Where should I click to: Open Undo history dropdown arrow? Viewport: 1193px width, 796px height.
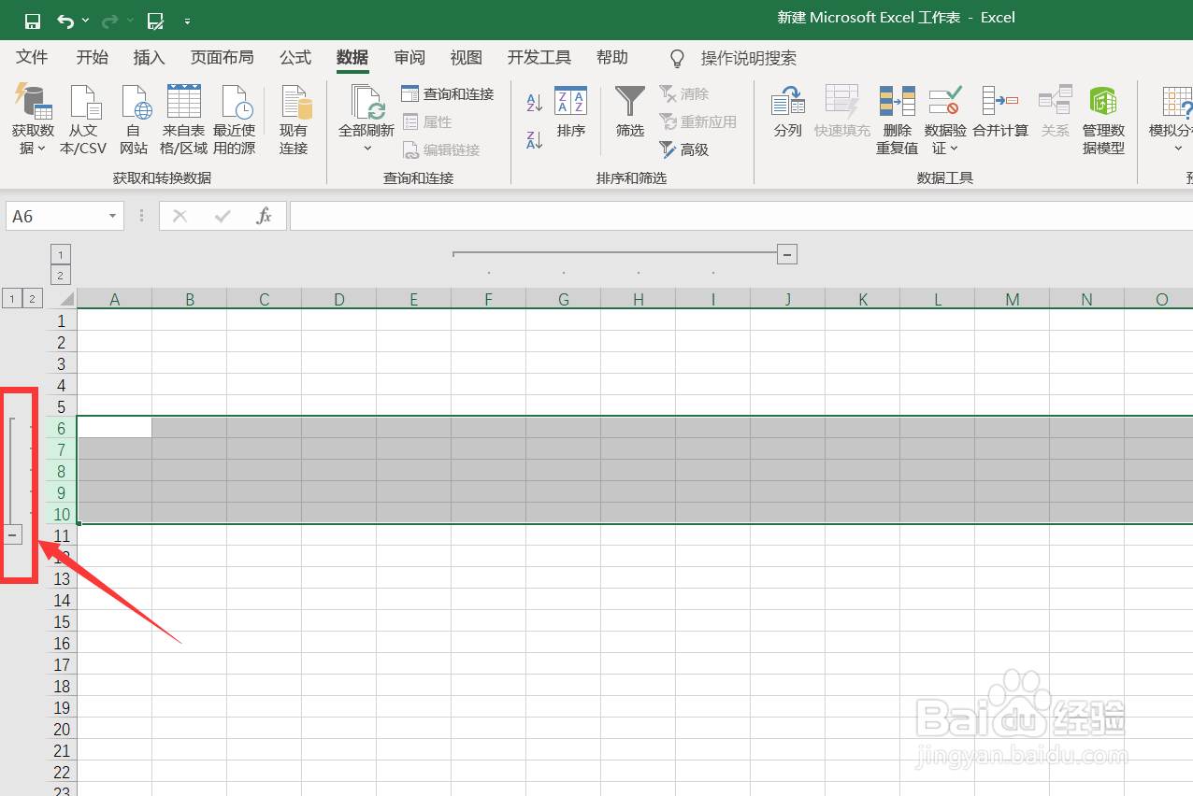(x=85, y=20)
